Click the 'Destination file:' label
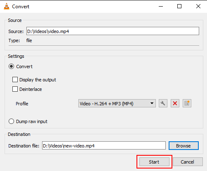Viewport: 207px width, 171px height. 24,146
